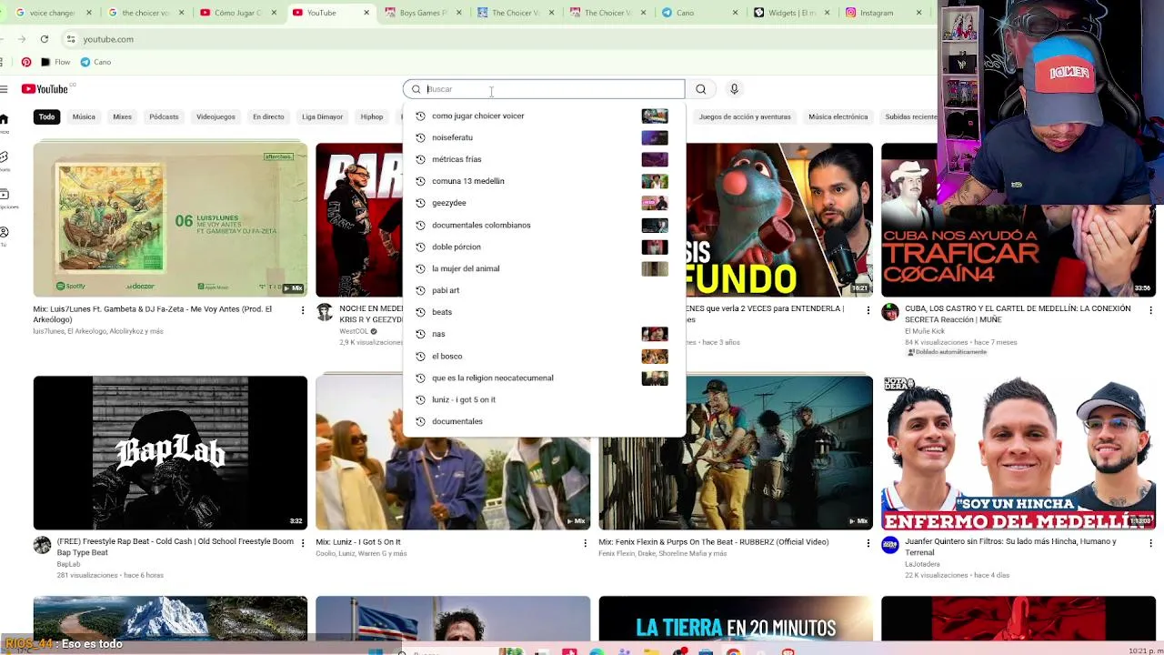Close the YouTube browser tab
This screenshot has width=1164, height=655.
[366, 13]
